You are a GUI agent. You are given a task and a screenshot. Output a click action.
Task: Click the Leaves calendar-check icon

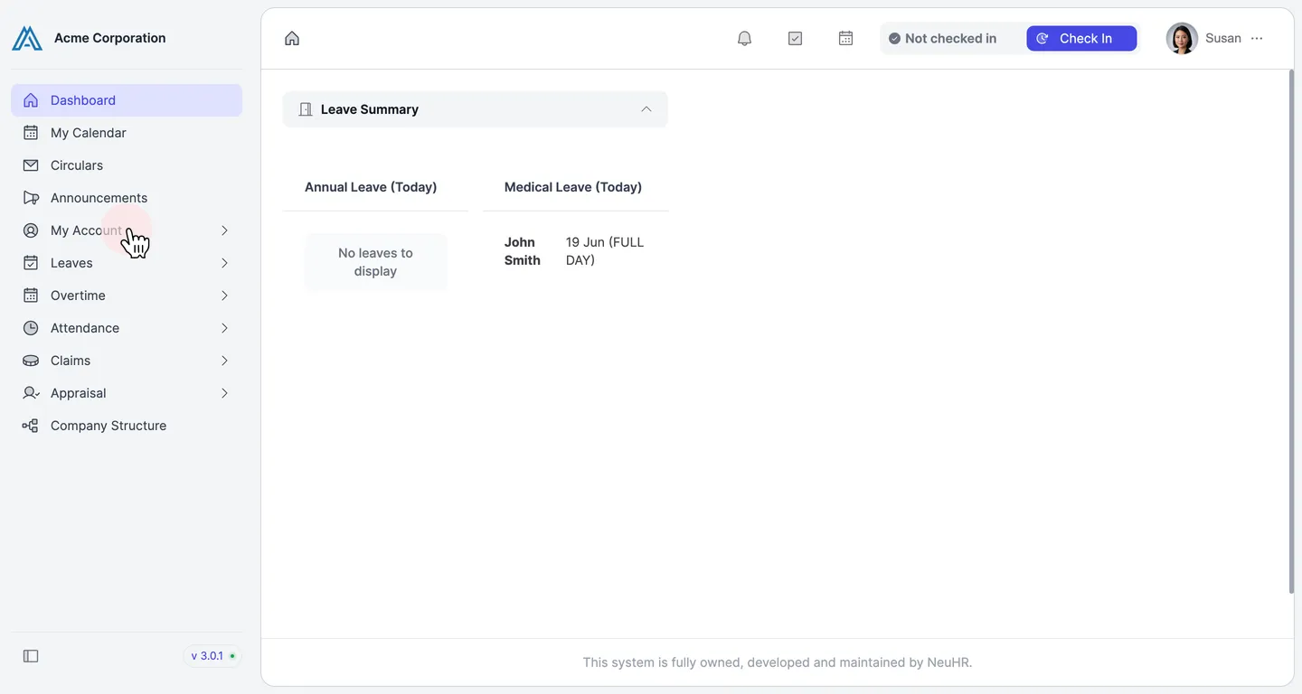[x=31, y=263]
